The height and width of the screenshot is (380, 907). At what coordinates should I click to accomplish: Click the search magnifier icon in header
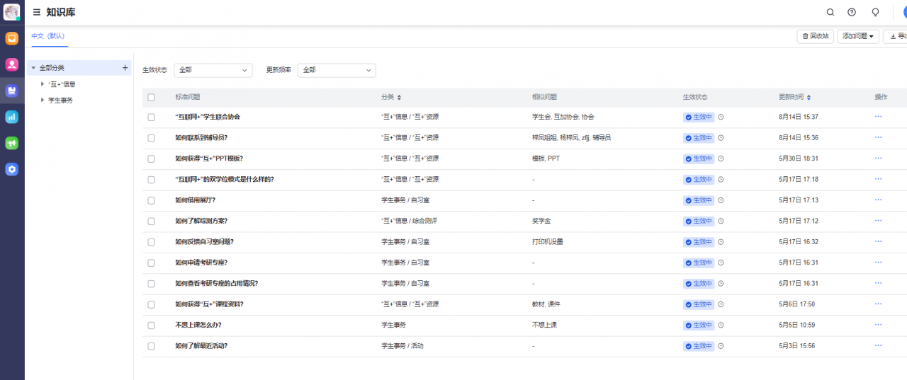click(x=830, y=13)
